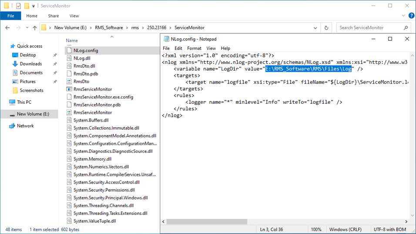Click the search magnifier icon

click(x=406, y=27)
